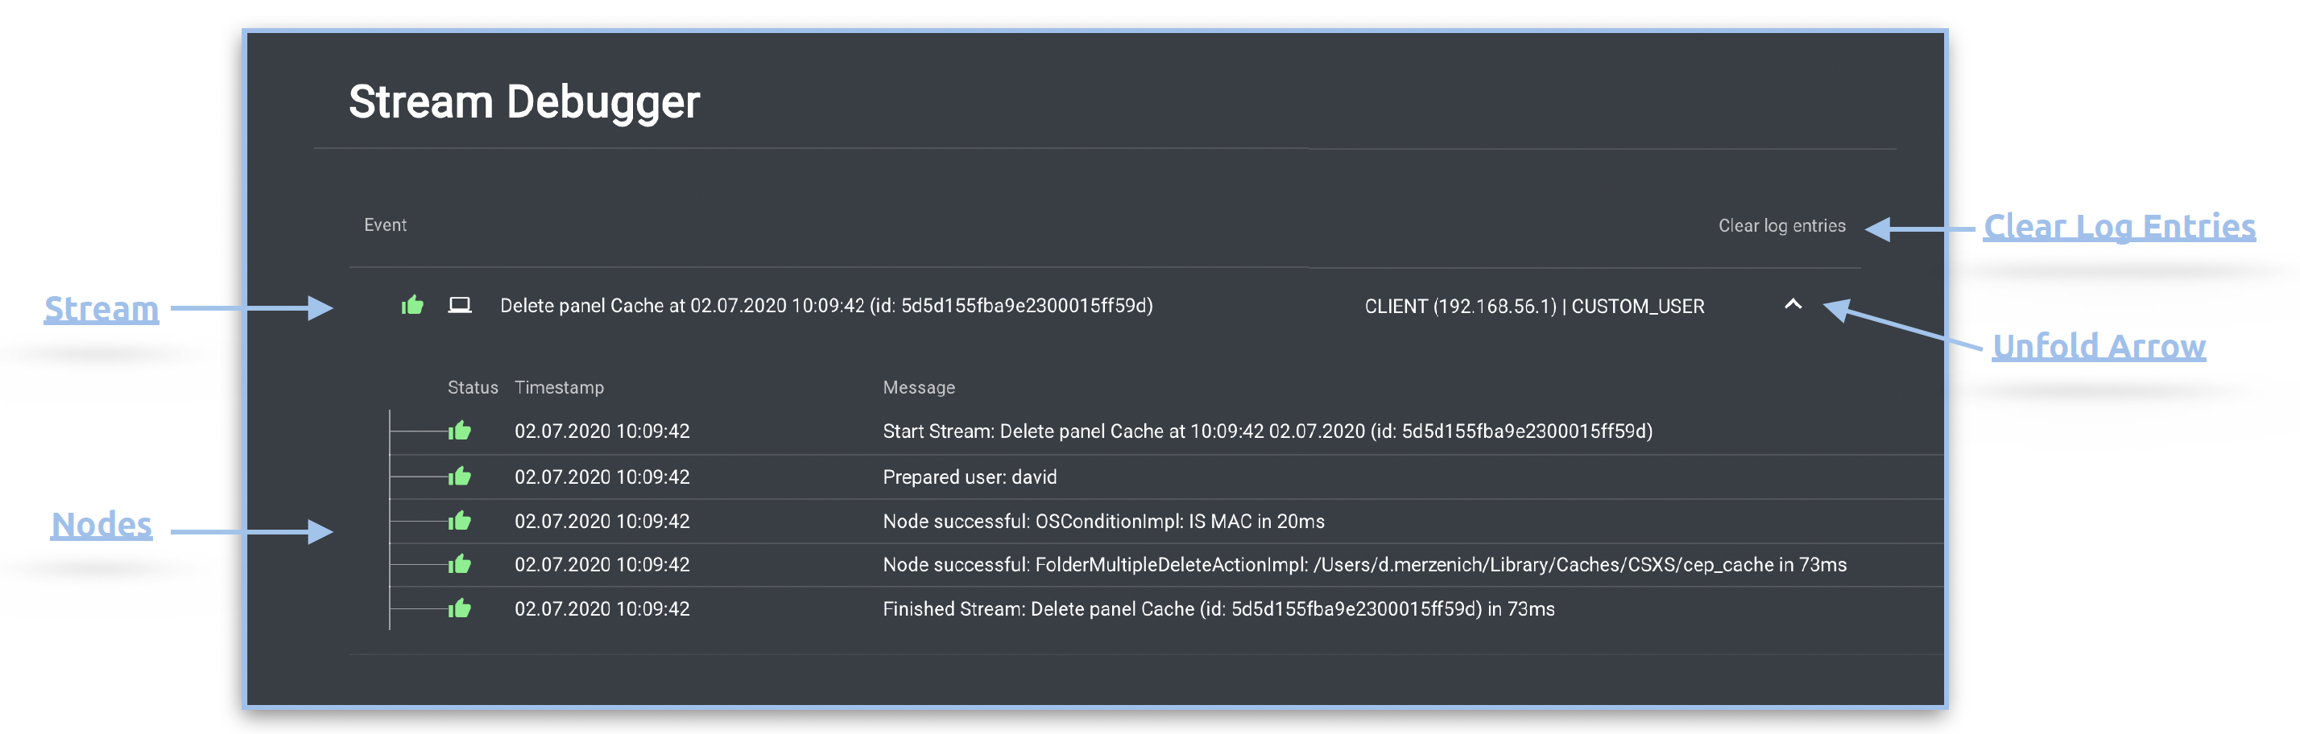Image resolution: width=2300 pixels, height=734 pixels.
Task: Follow the Nodes annotation link
Action: pyautogui.click(x=101, y=524)
